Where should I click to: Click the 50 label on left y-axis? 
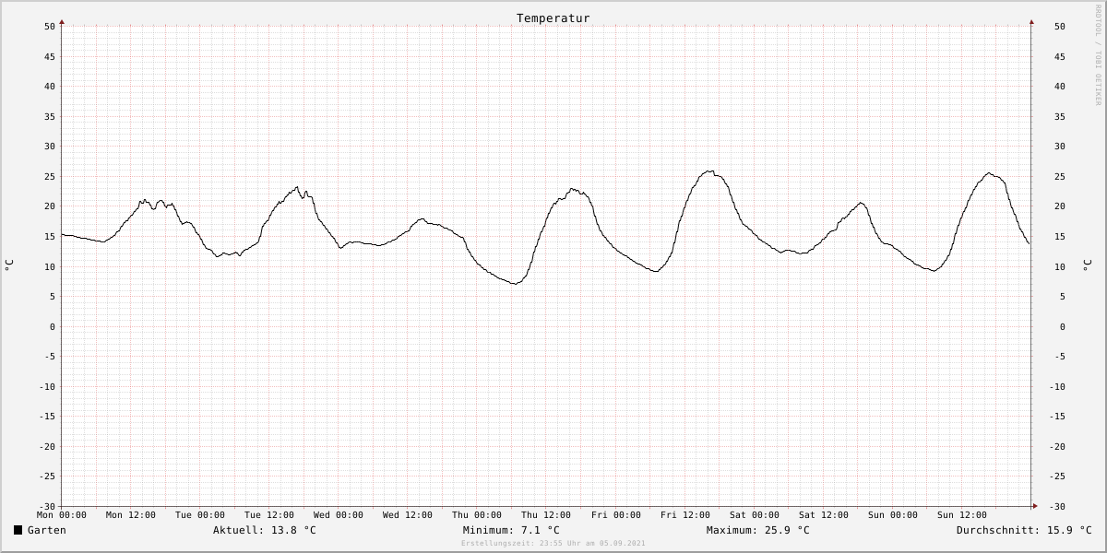[50, 27]
